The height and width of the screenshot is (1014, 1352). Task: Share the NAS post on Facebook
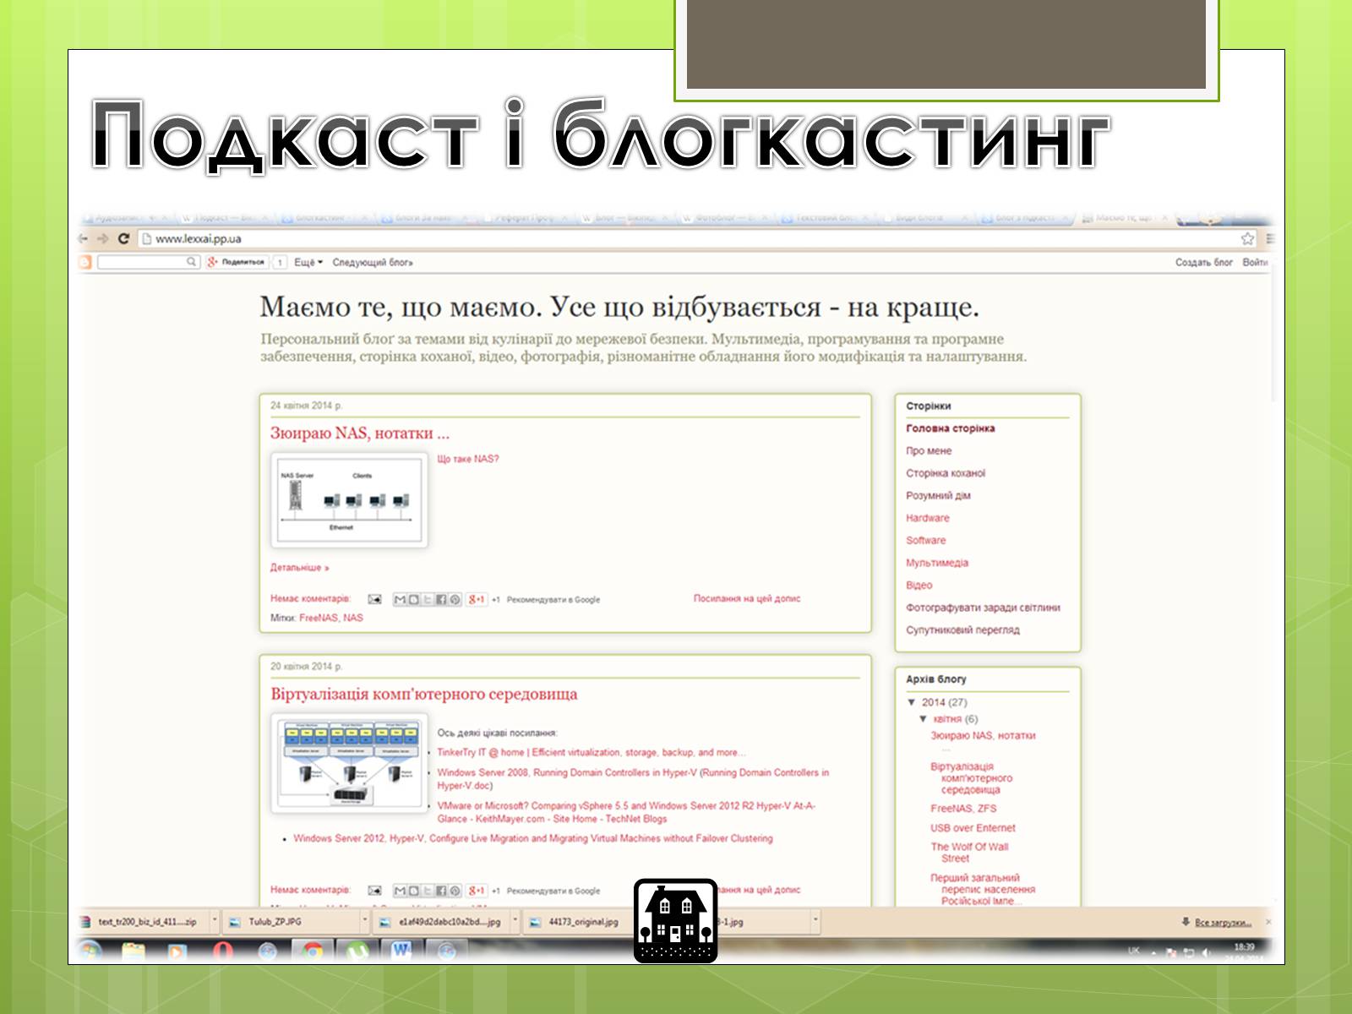[x=441, y=599]
